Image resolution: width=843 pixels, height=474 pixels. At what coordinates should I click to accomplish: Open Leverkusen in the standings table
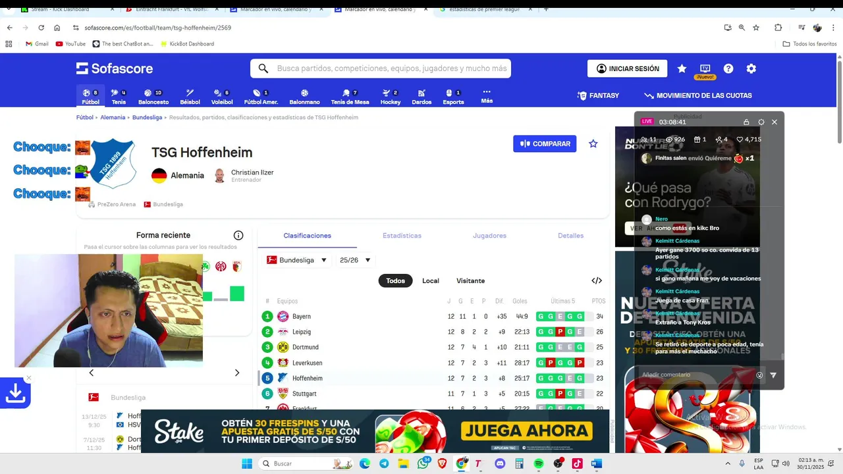point(307,363)
